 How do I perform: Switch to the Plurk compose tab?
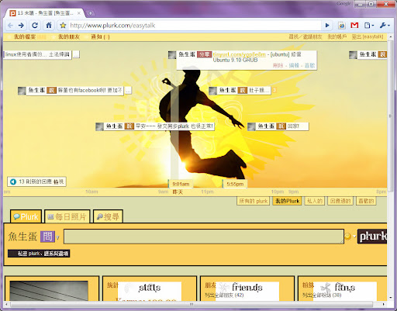click(26, 216)
